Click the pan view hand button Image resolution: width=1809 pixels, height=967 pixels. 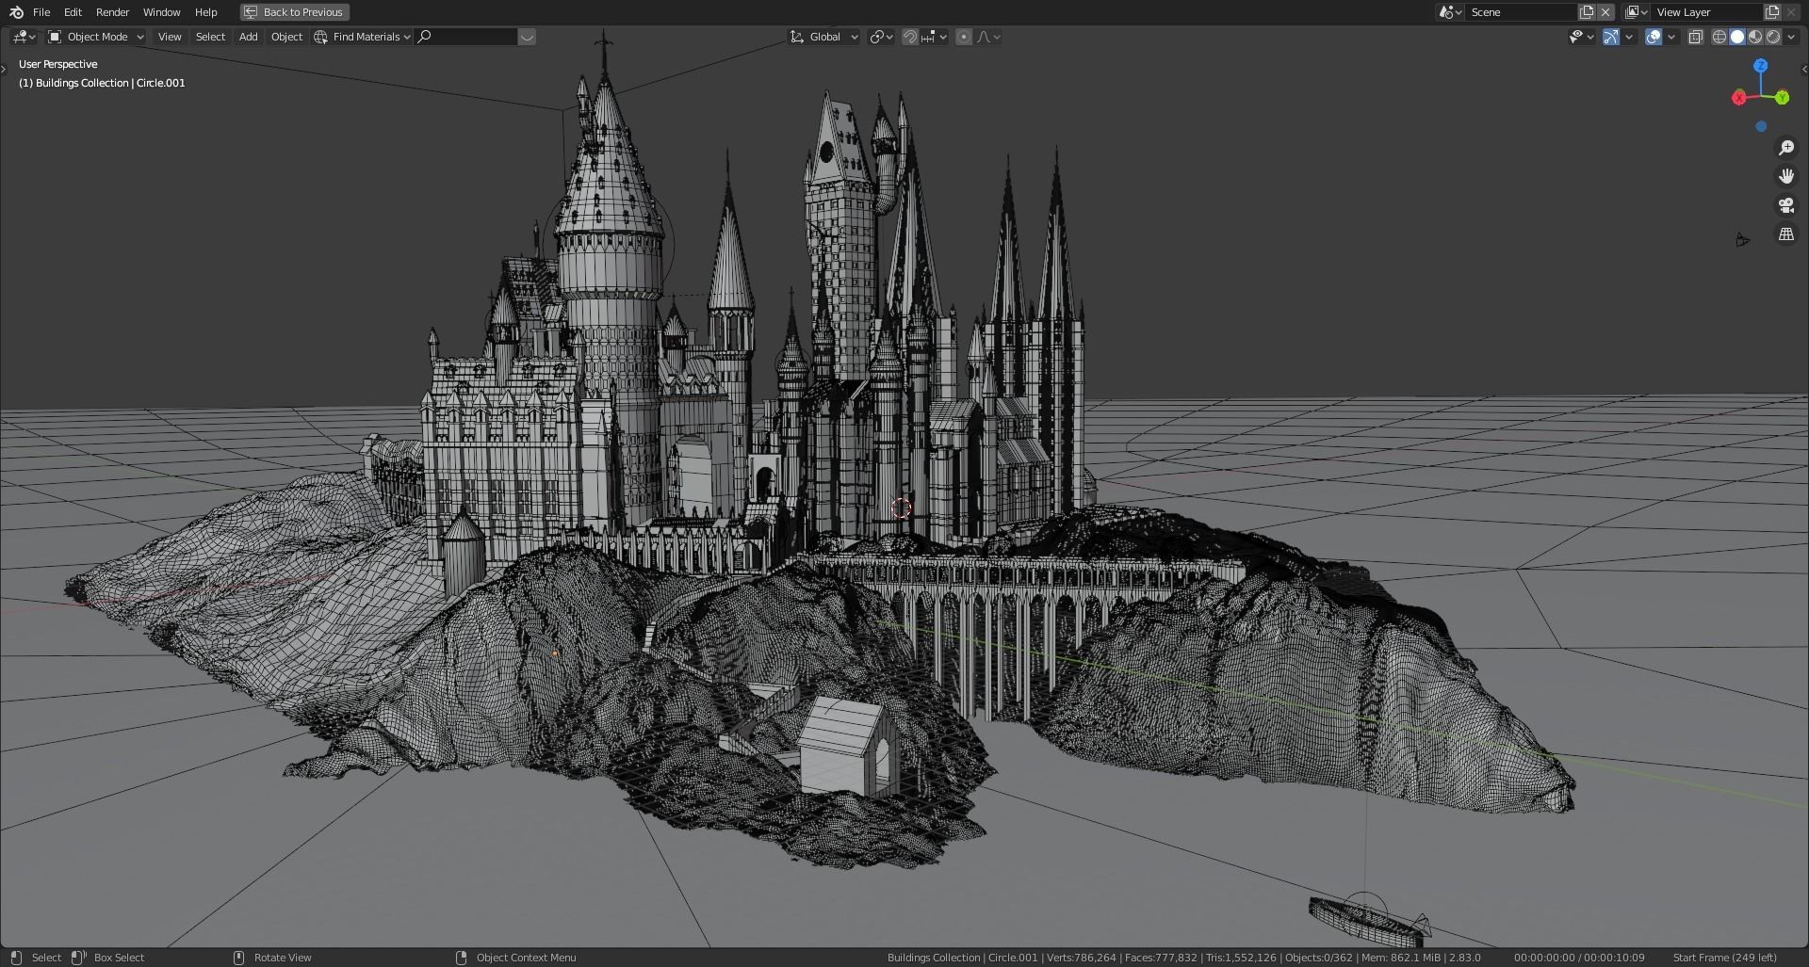coord(1785,176)
